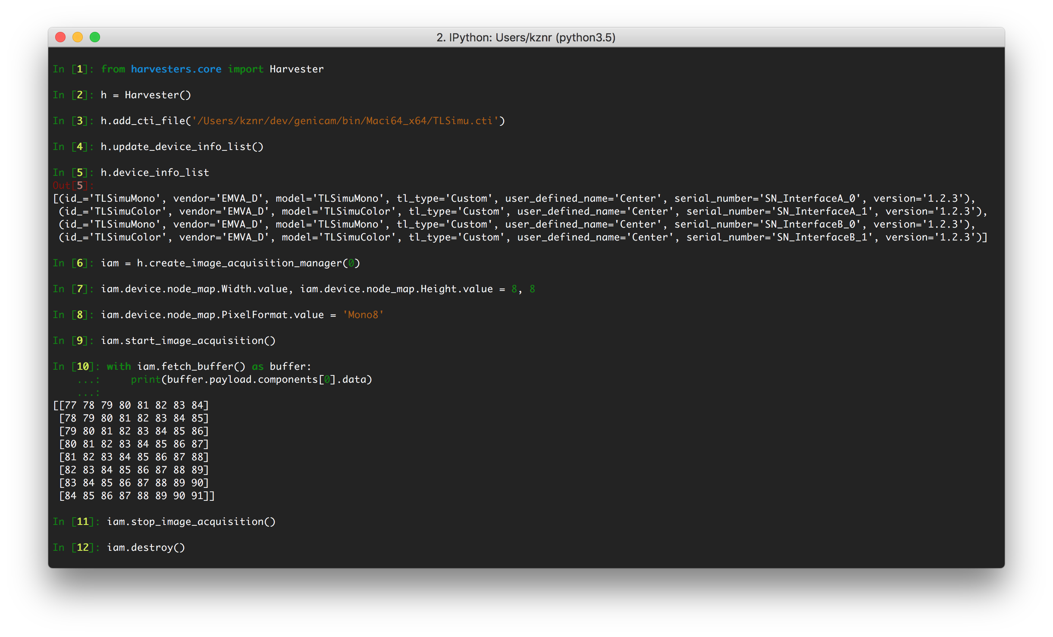The width and height of the screenshot is (1053, 637).
Task: Click the 'In [1]:' prompt
Action: (73, 69)
